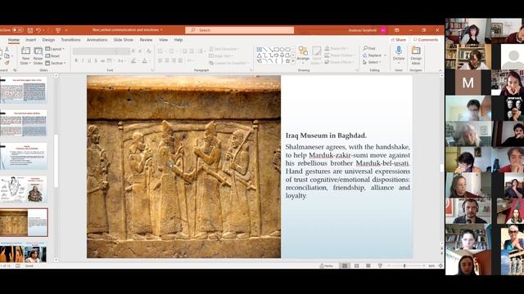Toggle Underline formatting
524x294 pixels.
point(89,60)
